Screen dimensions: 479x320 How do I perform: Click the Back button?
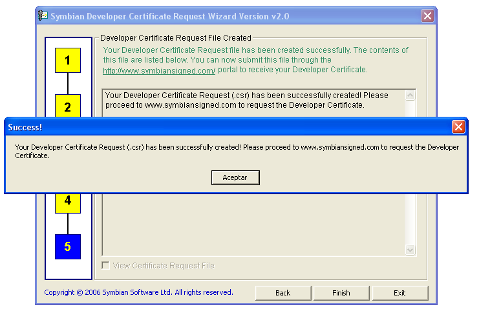[283, 293]
